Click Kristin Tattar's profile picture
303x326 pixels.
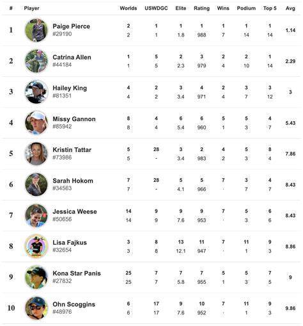coord(36,154)
